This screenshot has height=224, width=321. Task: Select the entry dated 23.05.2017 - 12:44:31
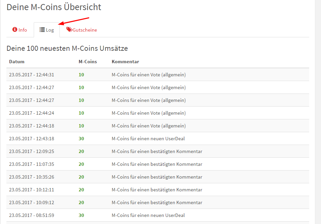click(31, 75)
